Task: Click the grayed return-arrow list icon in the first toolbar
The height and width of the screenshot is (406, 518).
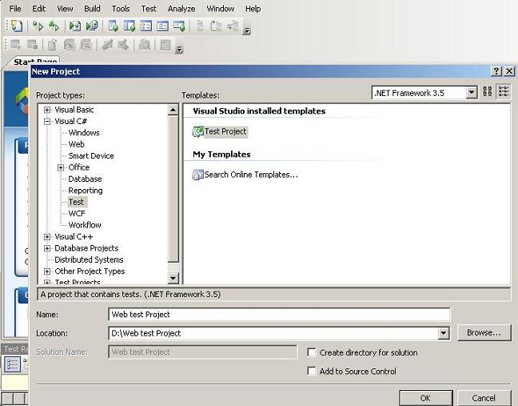Action: pos(233,26)
